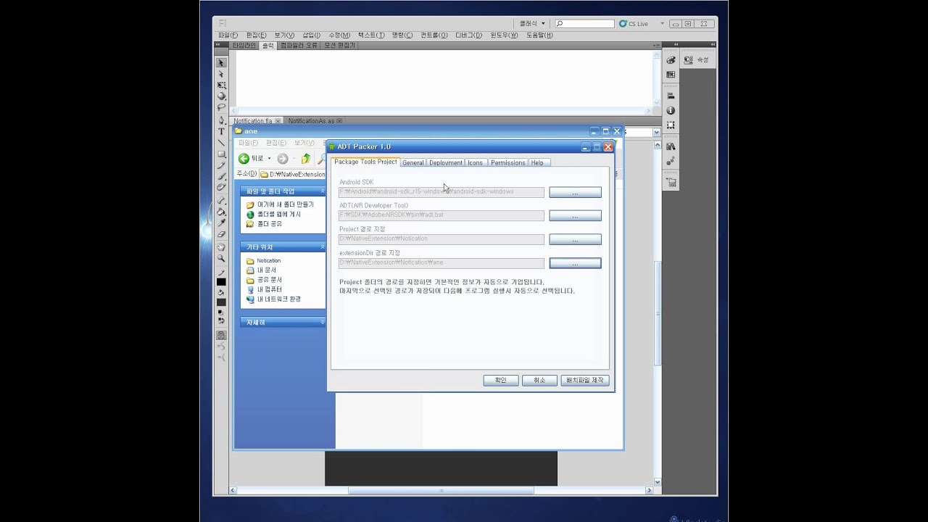Viewport: 928px width, 522px height.
Task: Collapse the 파일 및 폴더 작업 section
Action: pos(321,191)
